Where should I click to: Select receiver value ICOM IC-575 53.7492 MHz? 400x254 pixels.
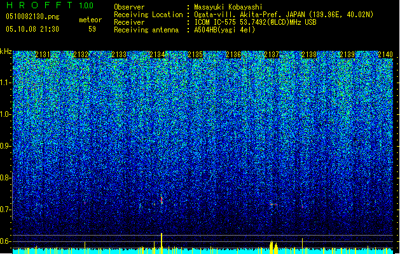coord(256,22)
